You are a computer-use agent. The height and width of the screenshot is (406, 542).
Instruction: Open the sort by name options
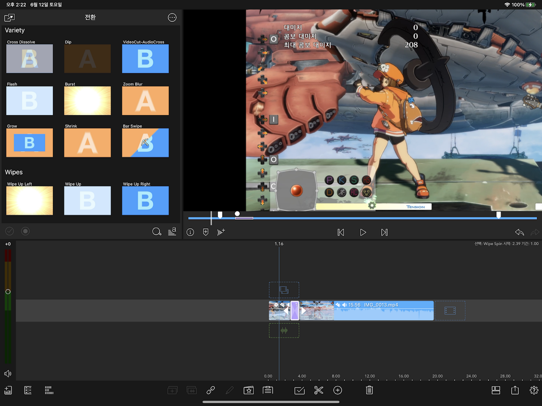(x=172, y=232)
